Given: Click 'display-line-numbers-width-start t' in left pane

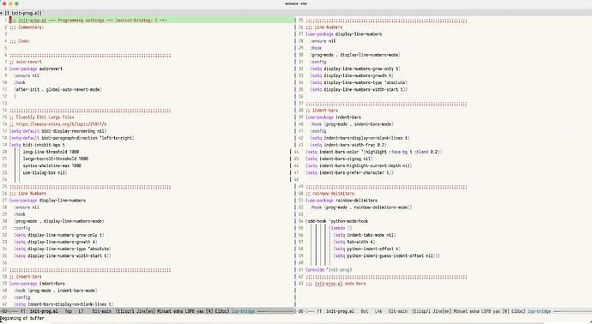Looking at the screenshot, I should (63, 255).
